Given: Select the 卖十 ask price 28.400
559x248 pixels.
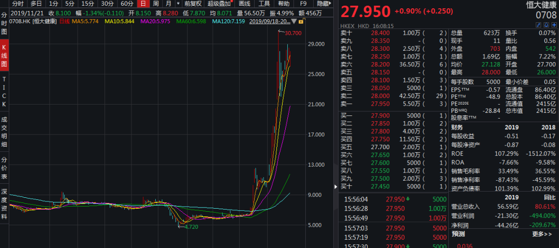Looking at the screenshot, I should tap(381, 33).
